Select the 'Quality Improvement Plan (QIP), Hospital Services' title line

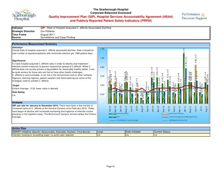tap(111, 17)
